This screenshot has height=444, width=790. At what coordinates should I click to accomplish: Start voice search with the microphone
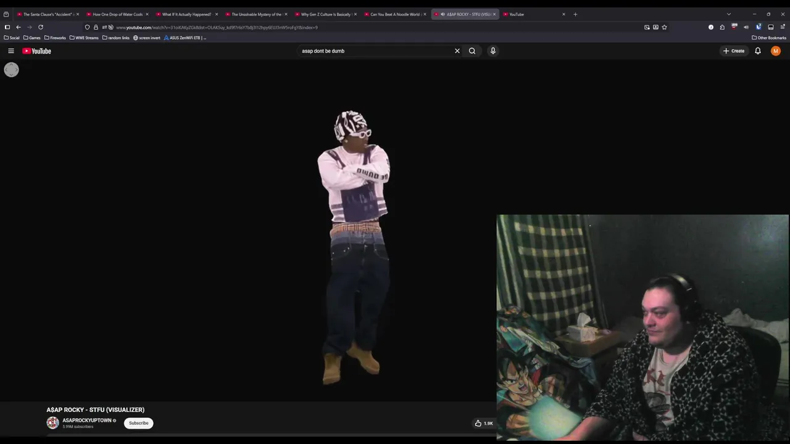click(493, 51)
